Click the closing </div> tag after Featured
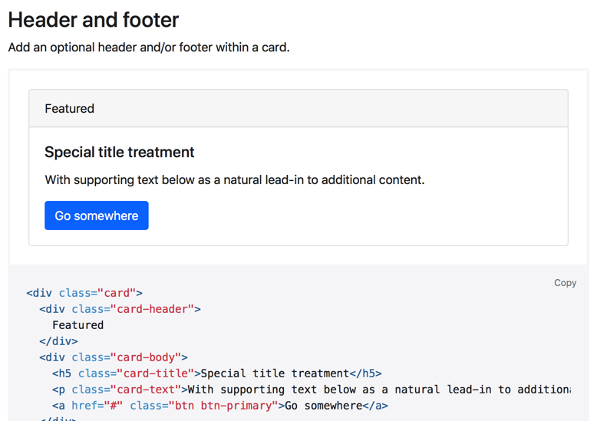The width and height of the screenshot is (597, 421). tap(58, 341)
